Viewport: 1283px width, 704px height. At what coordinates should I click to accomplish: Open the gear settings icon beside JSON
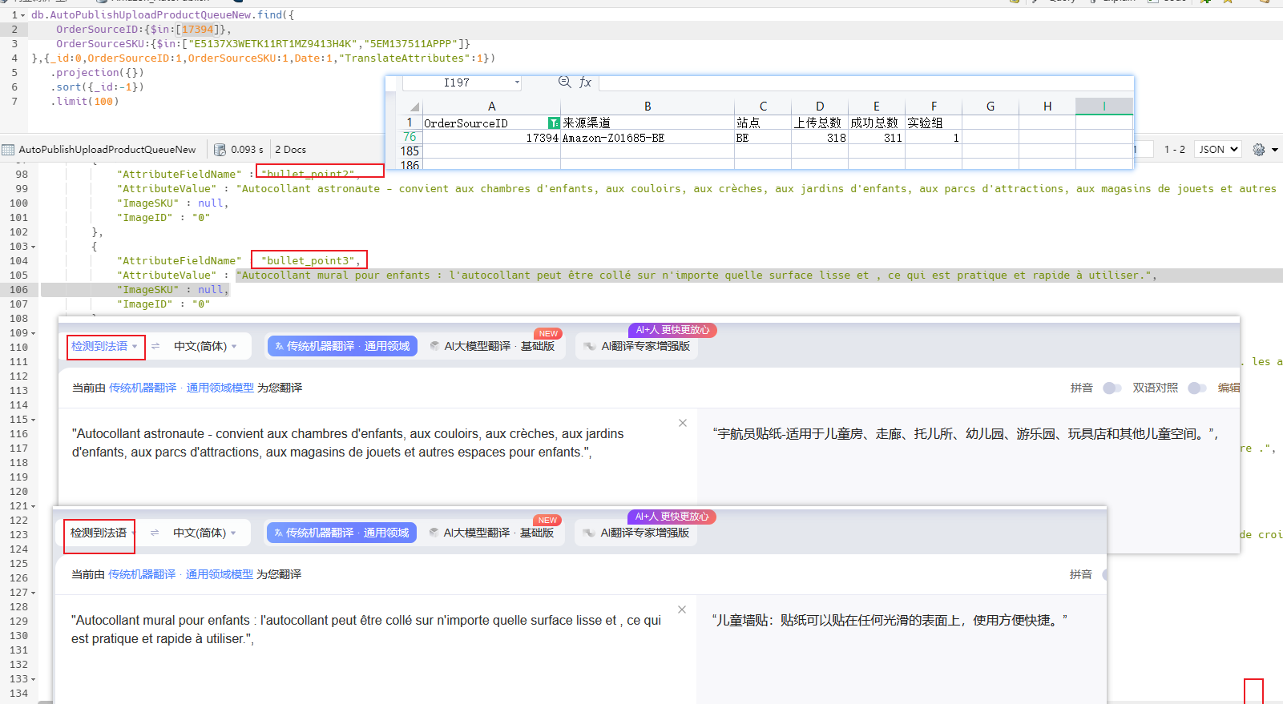coord(1259,150)
